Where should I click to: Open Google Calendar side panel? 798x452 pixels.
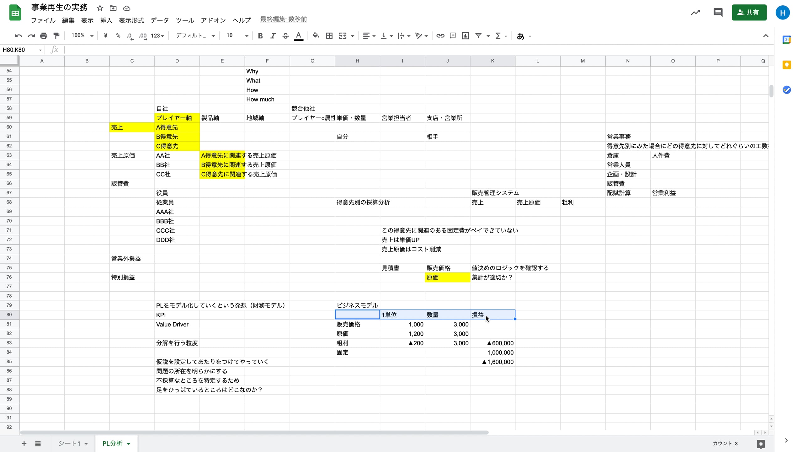tap(787, 40)
